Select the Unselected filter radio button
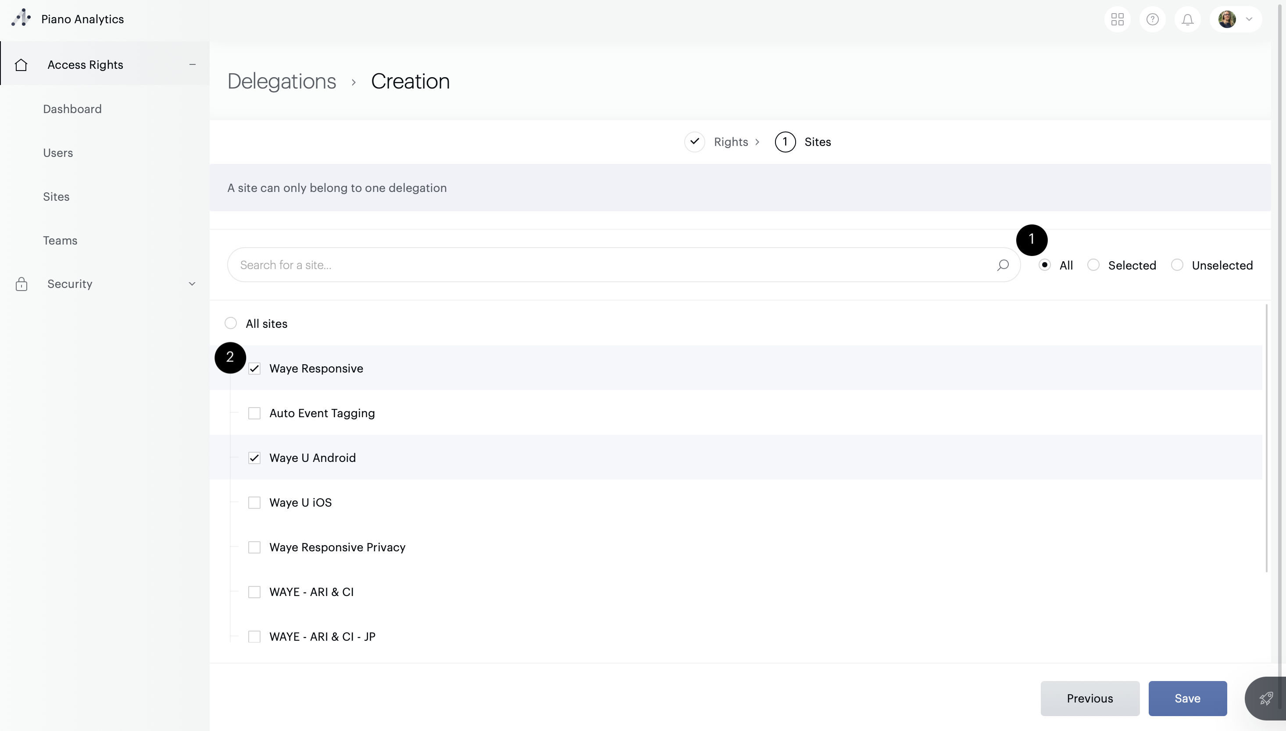 (1177, 265)
